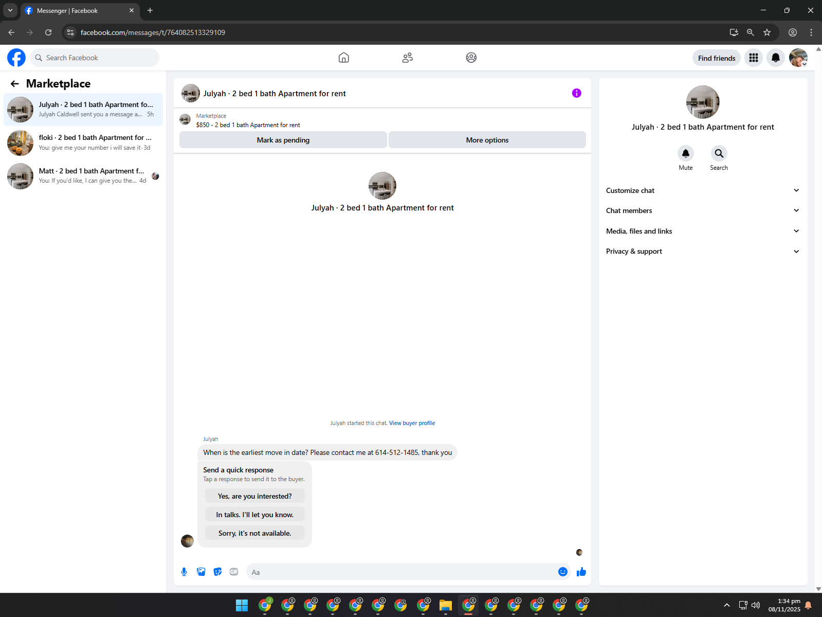Screen dimensions: 822x617
Task: Open the browser zoom magnifier icon
Action: click(x=751, y=32)
